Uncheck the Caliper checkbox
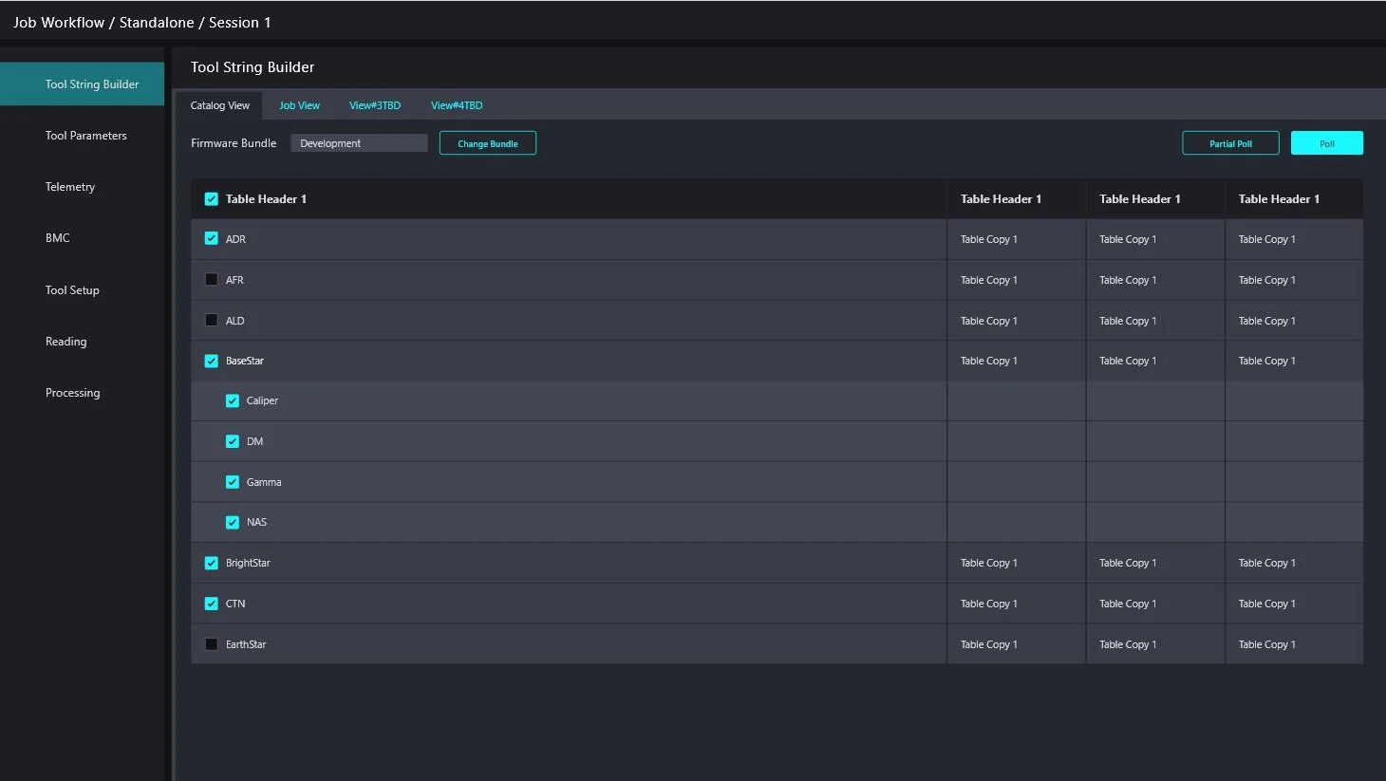Image resolution: width=1386 pixels, height=781 pixels. coord(232,400)
